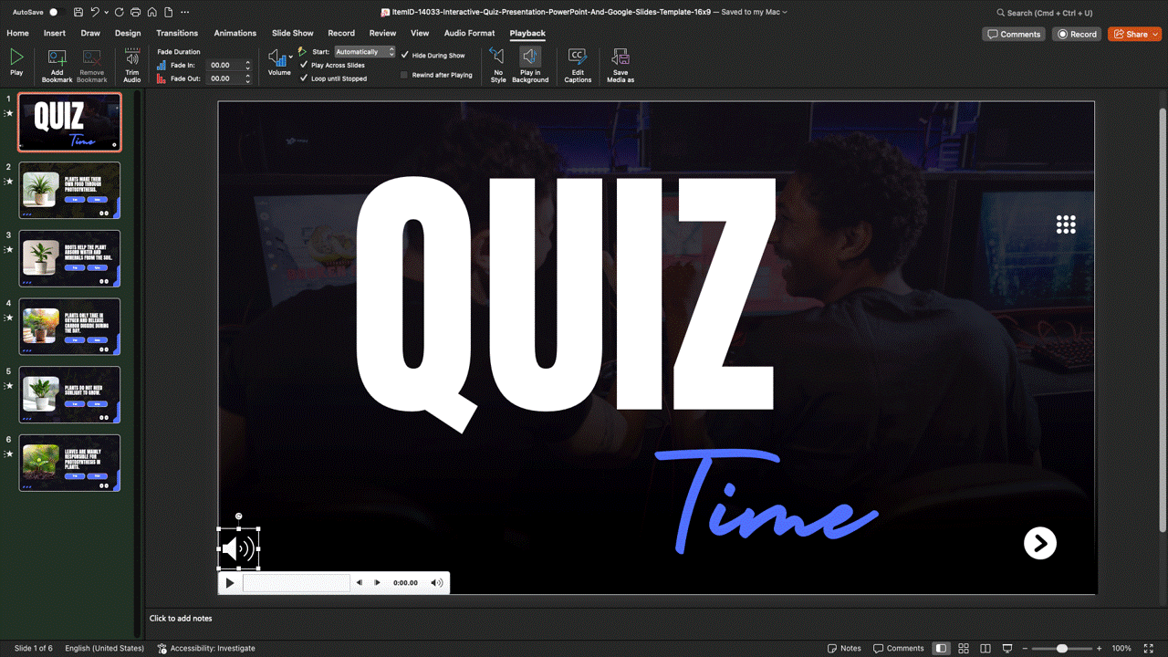
Task: Open the Insert tab
Action: 55,33
